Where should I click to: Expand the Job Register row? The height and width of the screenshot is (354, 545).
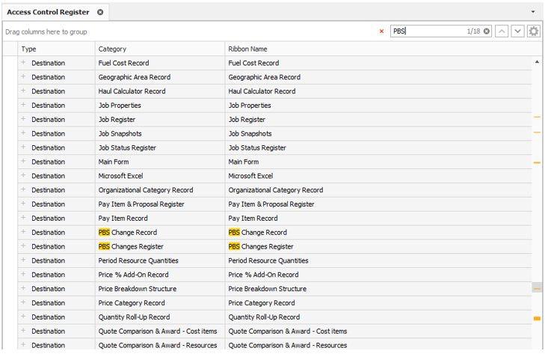(x=23, y=119)
